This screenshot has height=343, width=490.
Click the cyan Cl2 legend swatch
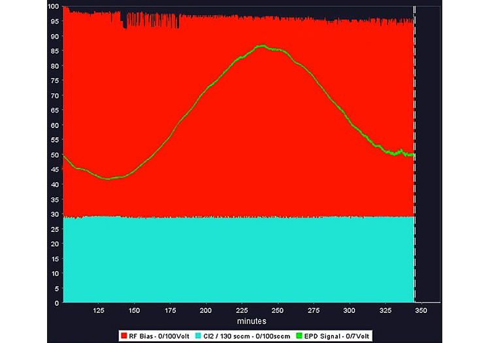point(198,336)
